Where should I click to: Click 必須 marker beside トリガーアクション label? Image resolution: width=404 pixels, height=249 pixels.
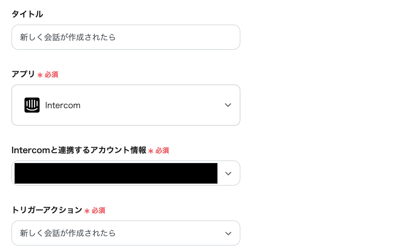(98, 211)
